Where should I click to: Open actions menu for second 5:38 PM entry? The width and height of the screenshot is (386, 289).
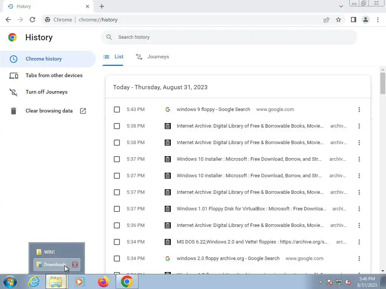(359, 143)
